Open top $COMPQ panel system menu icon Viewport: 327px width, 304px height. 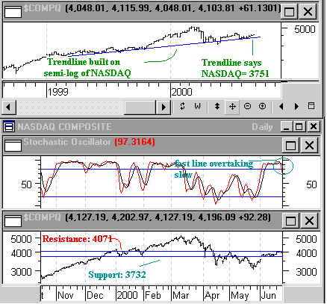pyautogui.click(x=13, y=11)
